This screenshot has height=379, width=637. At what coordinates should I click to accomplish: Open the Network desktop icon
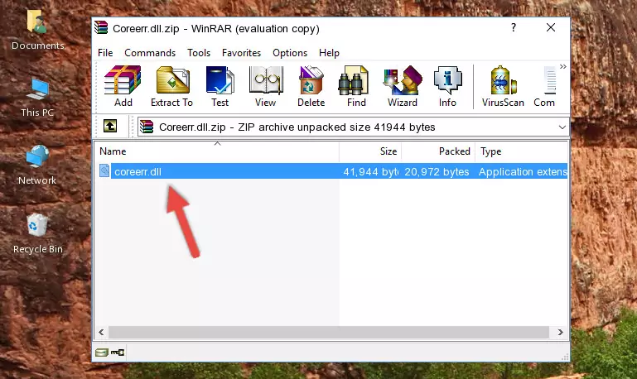[x=37, y=166]
